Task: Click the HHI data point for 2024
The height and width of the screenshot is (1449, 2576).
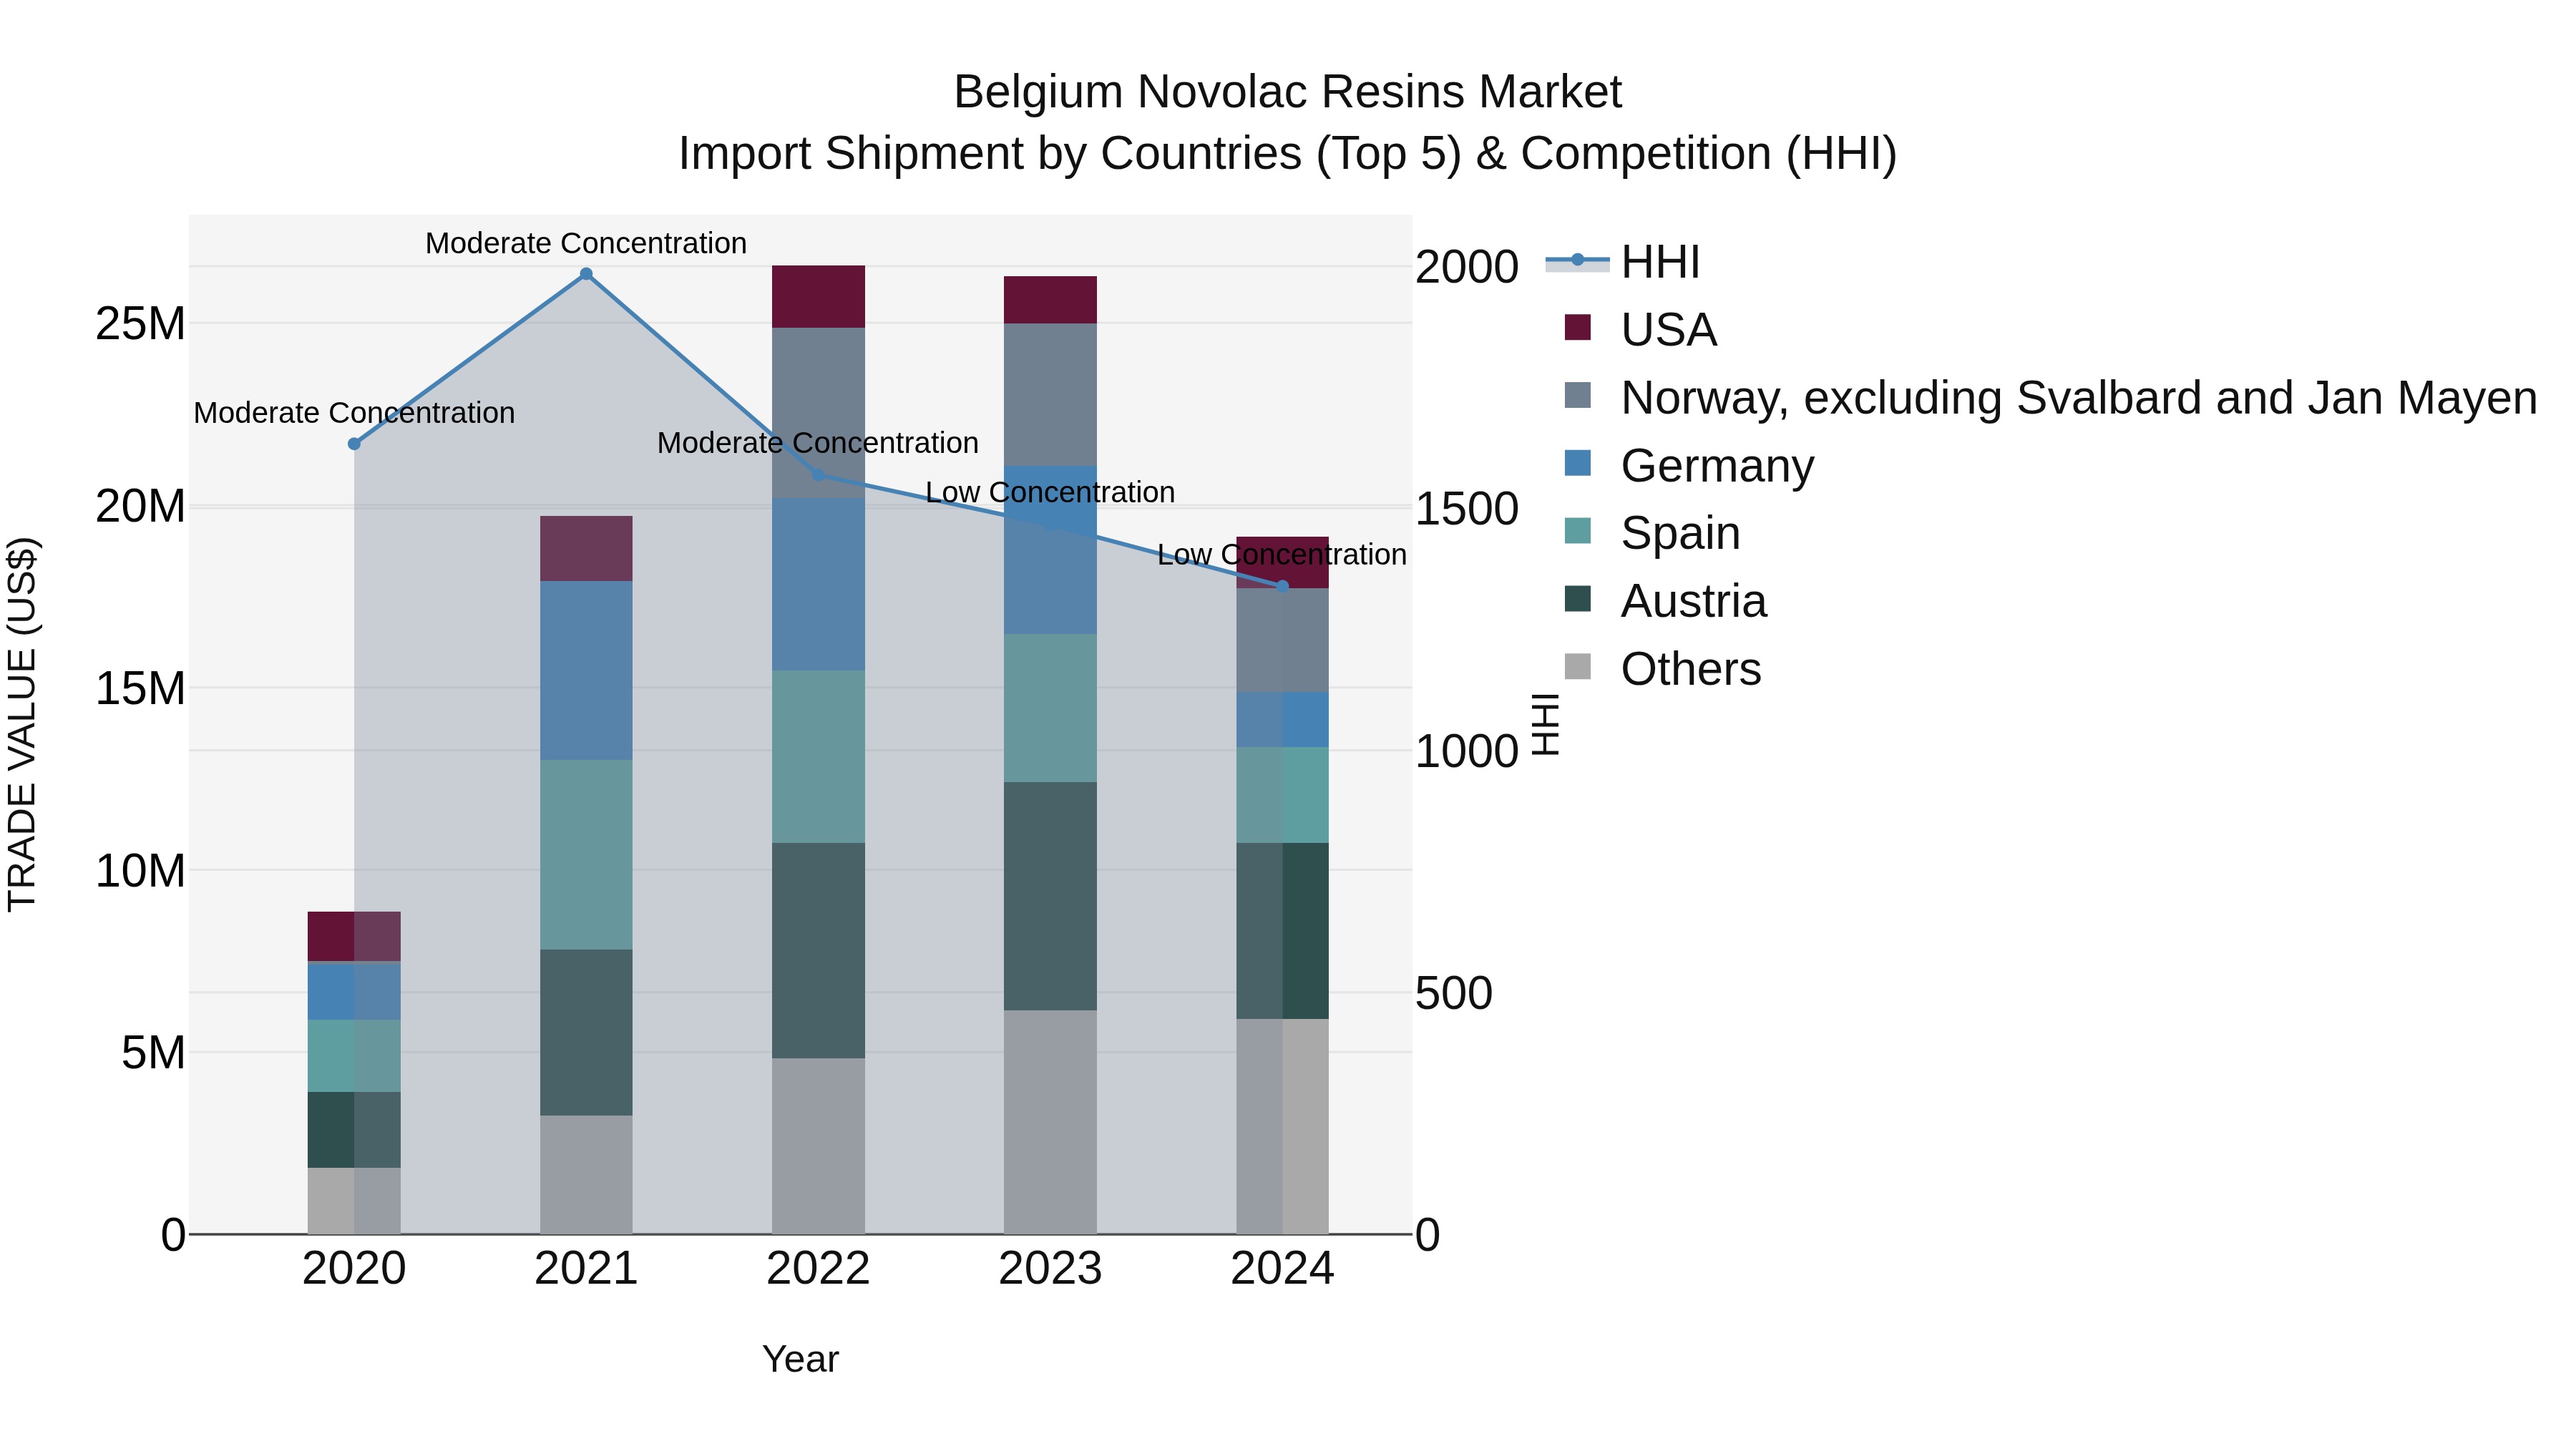Action: pyautogui.click(x=1283, y=586)
